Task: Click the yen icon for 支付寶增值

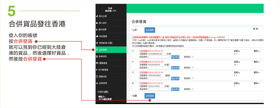Action: (97, 70)
